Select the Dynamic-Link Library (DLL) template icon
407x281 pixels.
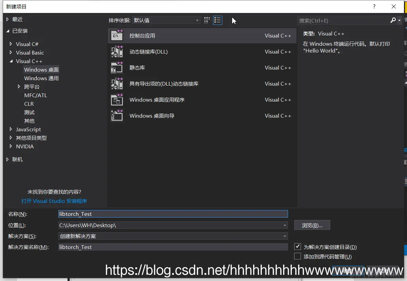click(x=117, y=52)
